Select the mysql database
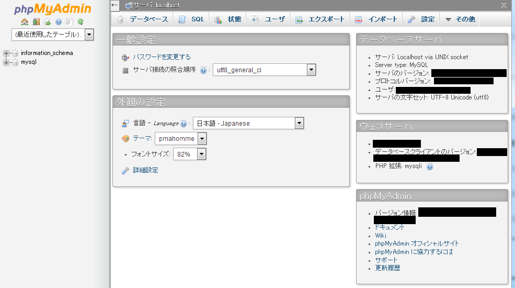This screenshot has height=288, width=515. (x=29, y=62)
